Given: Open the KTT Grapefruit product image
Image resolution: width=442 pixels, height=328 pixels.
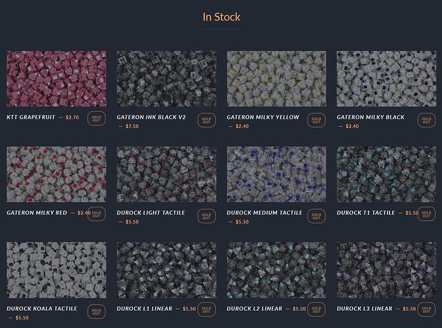Looking at the screenshot, I should pyautogui.click(x=57, y=79).
